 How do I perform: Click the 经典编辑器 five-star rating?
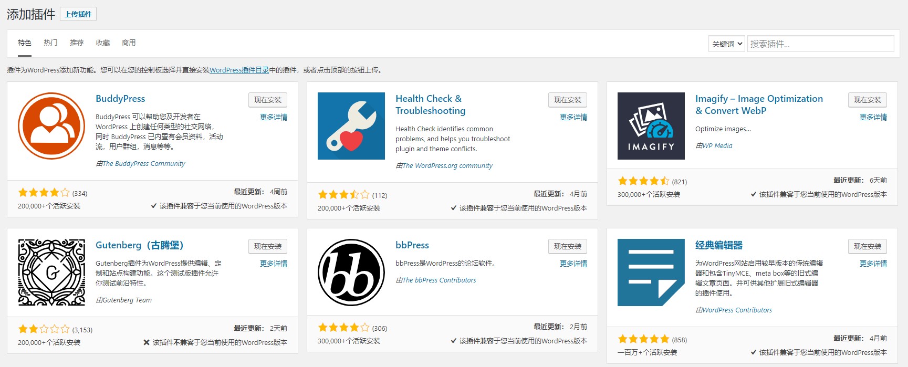(643, 339)
